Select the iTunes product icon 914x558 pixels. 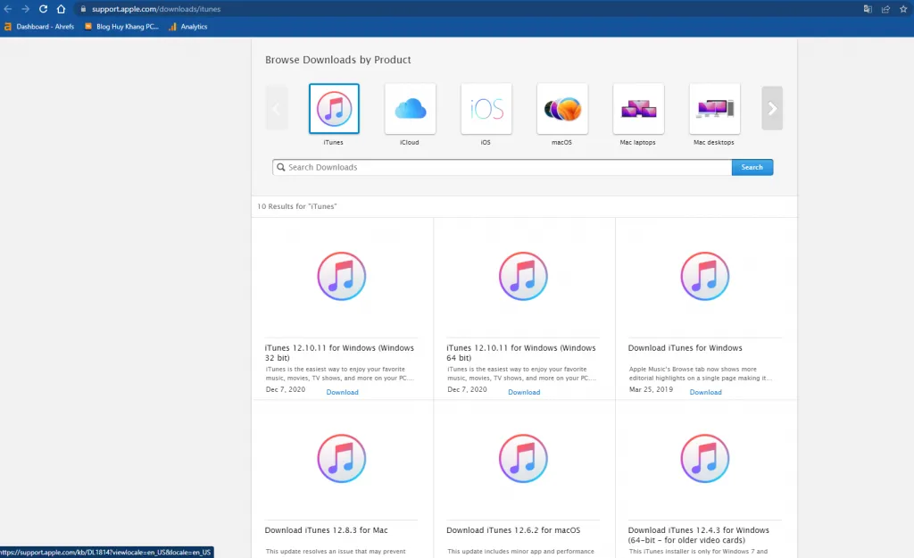pos(334,108)
